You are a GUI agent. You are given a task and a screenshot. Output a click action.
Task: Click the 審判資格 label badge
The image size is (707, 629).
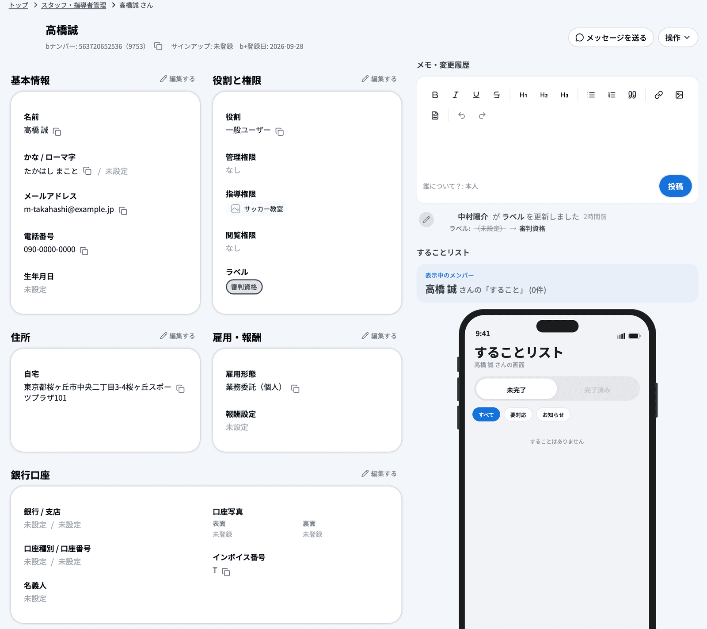pyautogui.click(x=244, y=287)
